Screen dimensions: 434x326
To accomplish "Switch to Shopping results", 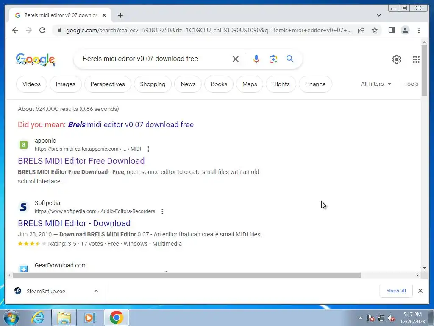I will (153, 84).
